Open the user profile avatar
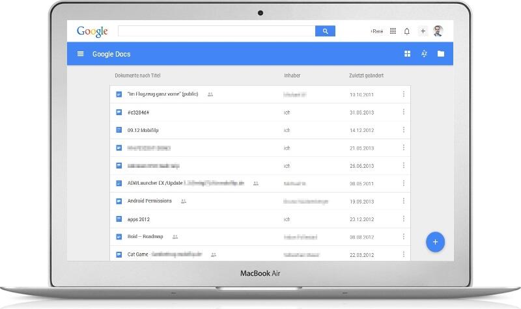 pos(438,31)
